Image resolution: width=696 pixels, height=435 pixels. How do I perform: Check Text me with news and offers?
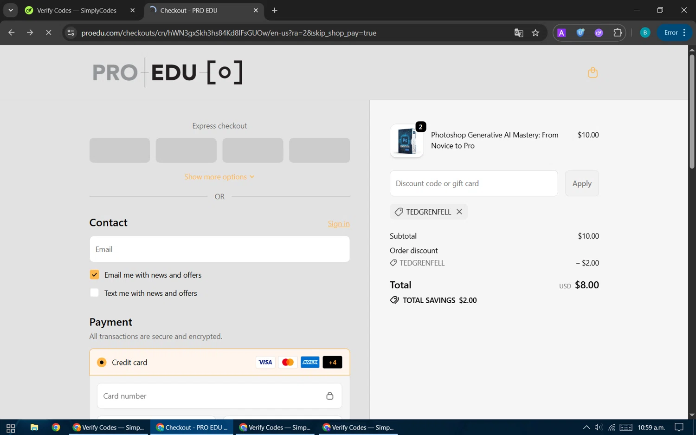pos(94,293)
